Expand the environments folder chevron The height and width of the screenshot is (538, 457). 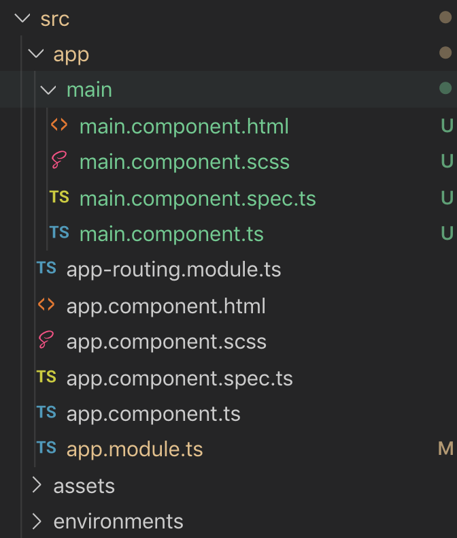[x=37, y=521]
